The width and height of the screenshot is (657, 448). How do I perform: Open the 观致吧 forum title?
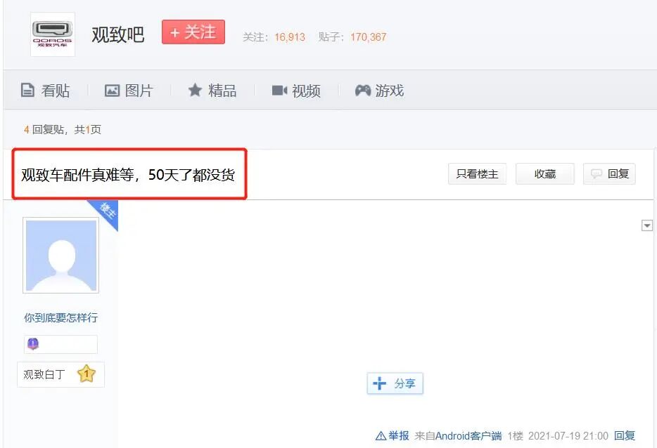pos(117,34)
